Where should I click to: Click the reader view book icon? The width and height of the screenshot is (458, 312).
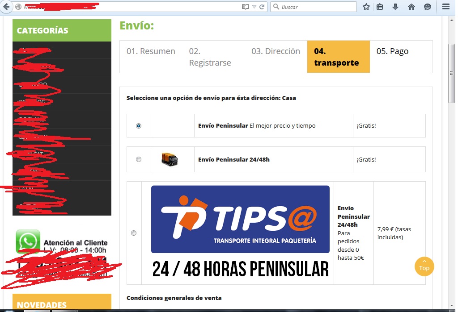(x=246, y=7)
